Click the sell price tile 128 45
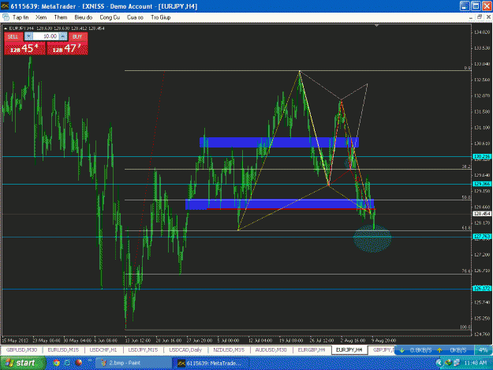Viewport: 493px width, 370px height. pyautogui.click(x=24, y=48)
